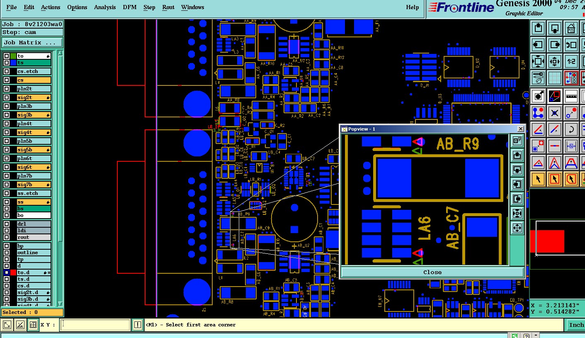Select the ruler measure tool
Viewport: 585px width, 338px height.
[x=571, y=96]
